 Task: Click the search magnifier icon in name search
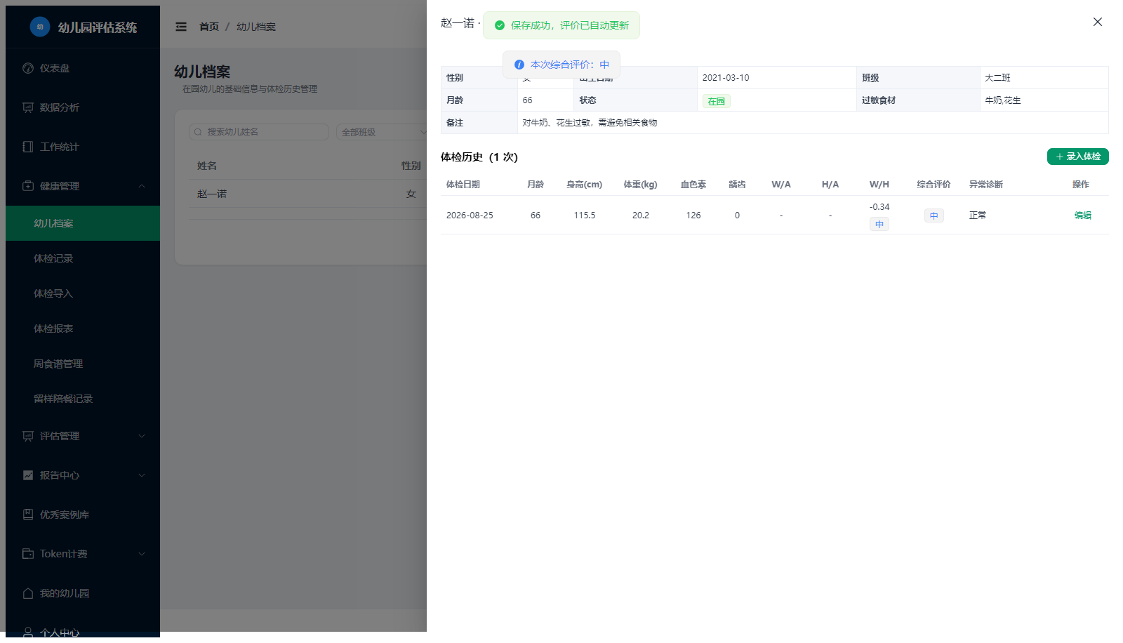pos(198,132)
